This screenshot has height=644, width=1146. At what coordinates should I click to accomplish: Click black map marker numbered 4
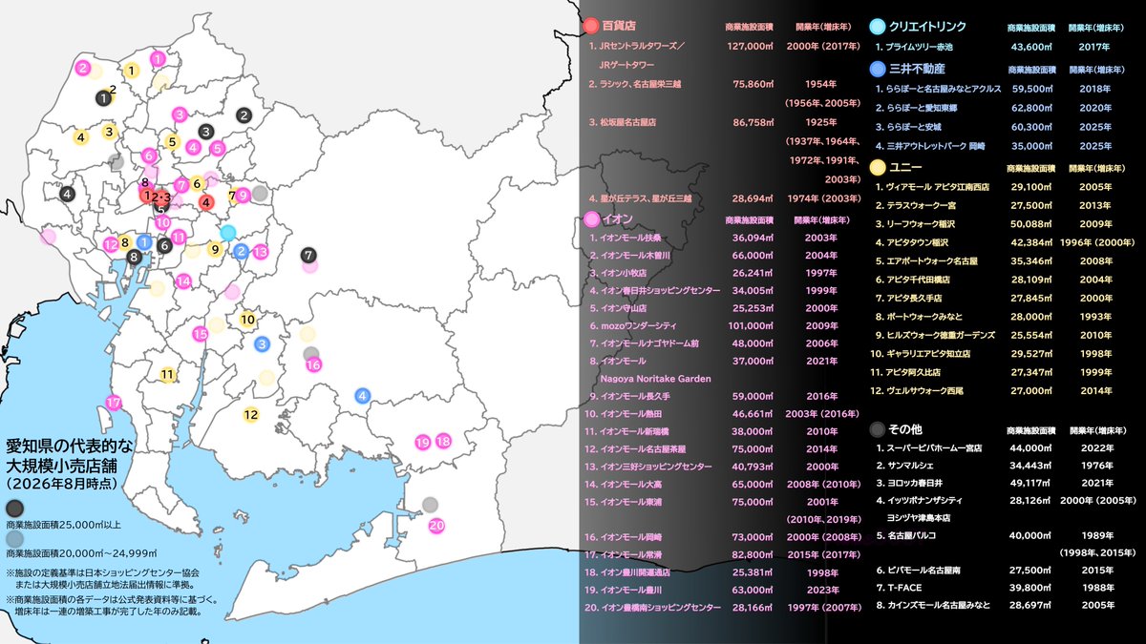pos(67,194)
